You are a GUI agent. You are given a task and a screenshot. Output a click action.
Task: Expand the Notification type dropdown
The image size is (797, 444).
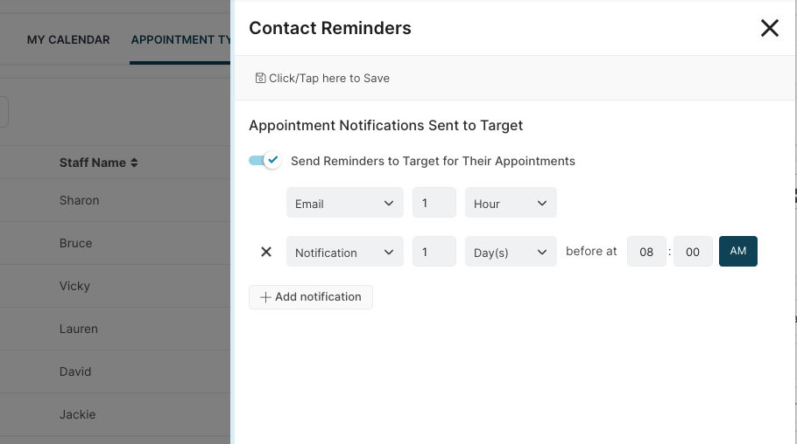(344, 253)
